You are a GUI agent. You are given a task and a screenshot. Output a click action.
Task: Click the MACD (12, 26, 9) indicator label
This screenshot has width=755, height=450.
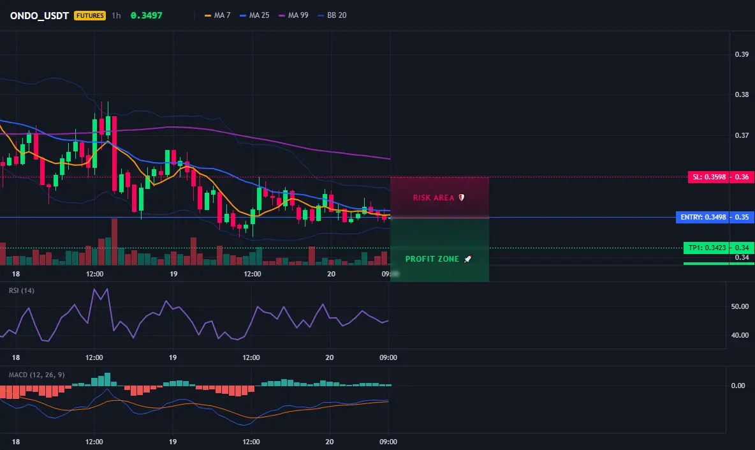click(x=36, y=375)
